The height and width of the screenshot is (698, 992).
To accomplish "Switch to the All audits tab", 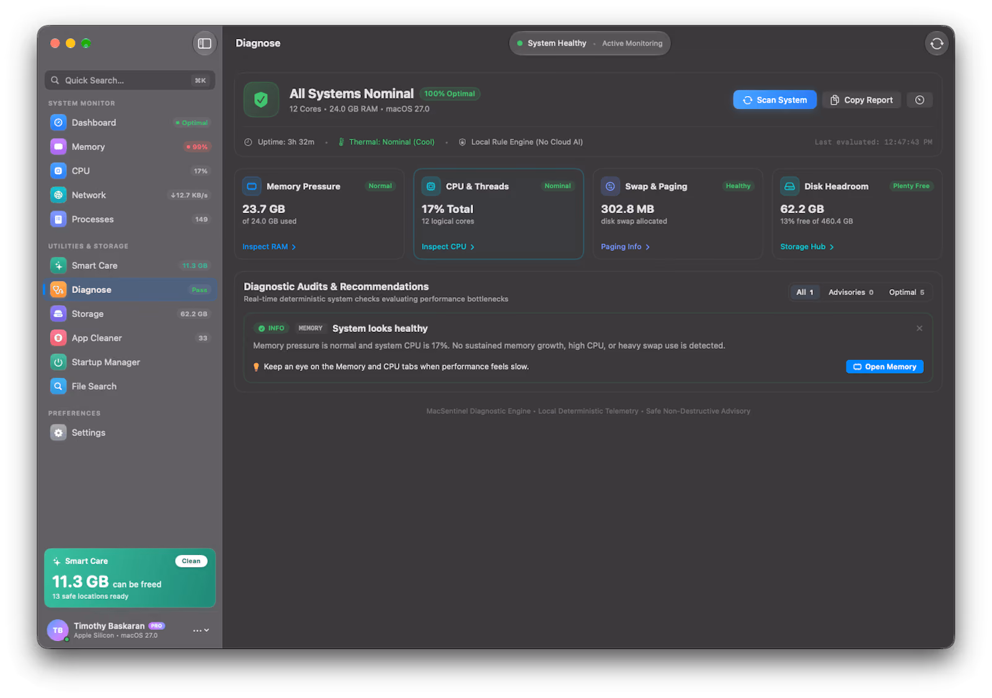I will click(805, 292).
